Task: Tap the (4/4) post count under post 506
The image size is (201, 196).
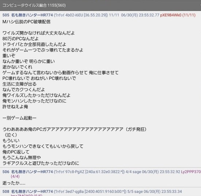Action: click(15, 176)
